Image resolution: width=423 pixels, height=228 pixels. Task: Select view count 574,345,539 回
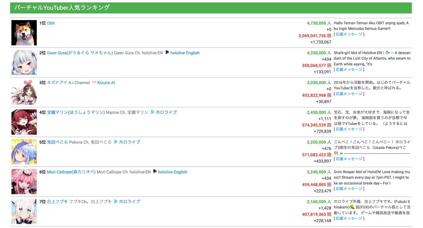point(317,125)
